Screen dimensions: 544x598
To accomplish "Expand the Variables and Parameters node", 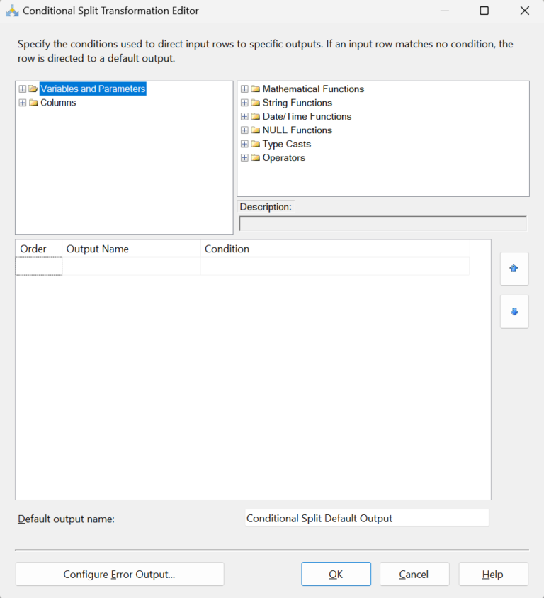I will tap(22, 89).
